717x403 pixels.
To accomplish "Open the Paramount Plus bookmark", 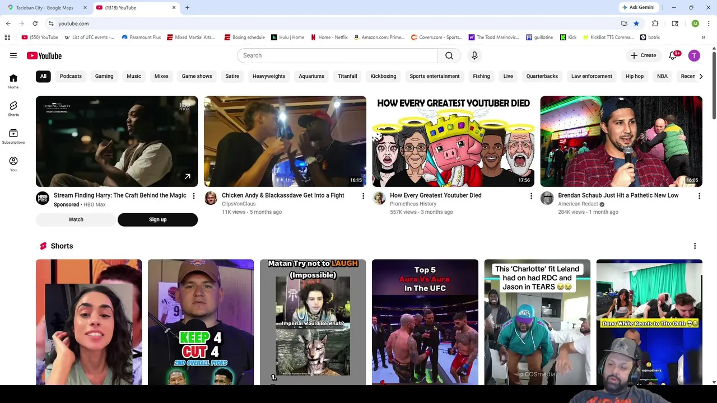I will [x=141, y=38].
